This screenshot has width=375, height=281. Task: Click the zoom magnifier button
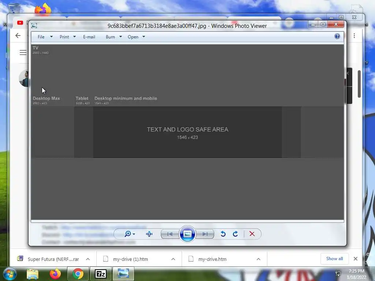click(x=128, y=234)
